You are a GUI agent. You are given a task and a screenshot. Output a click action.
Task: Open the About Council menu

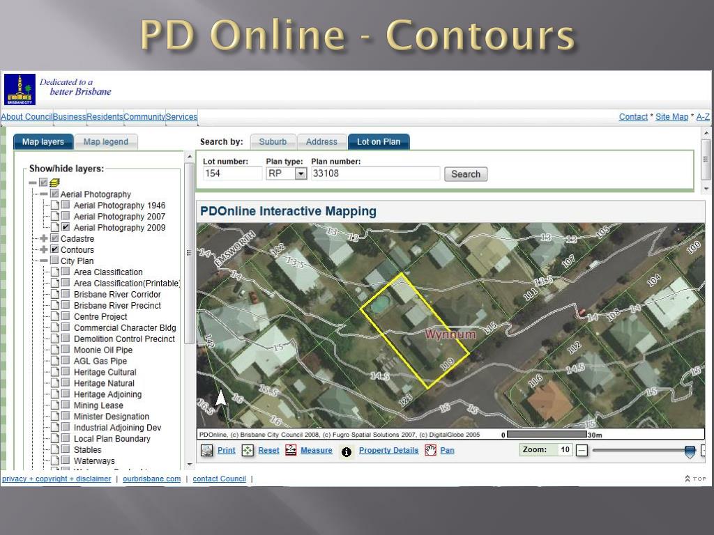(26, 116)
